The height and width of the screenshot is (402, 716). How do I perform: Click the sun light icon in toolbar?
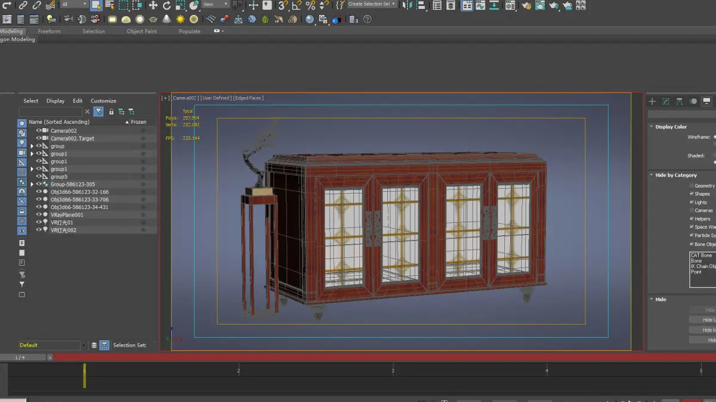(x=180, y=19)
